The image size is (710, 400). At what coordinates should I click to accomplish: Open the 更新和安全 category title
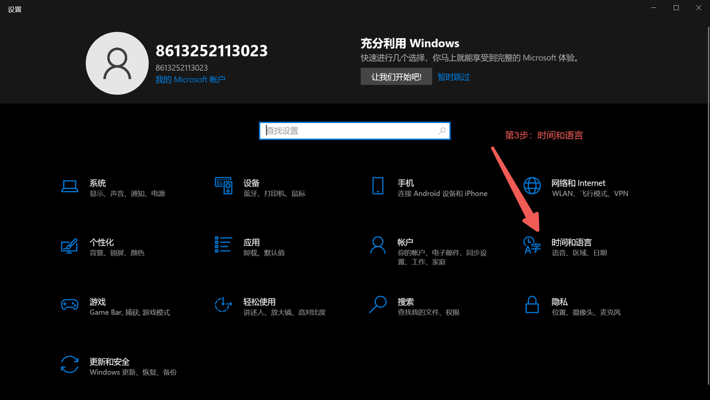point(109,361)
